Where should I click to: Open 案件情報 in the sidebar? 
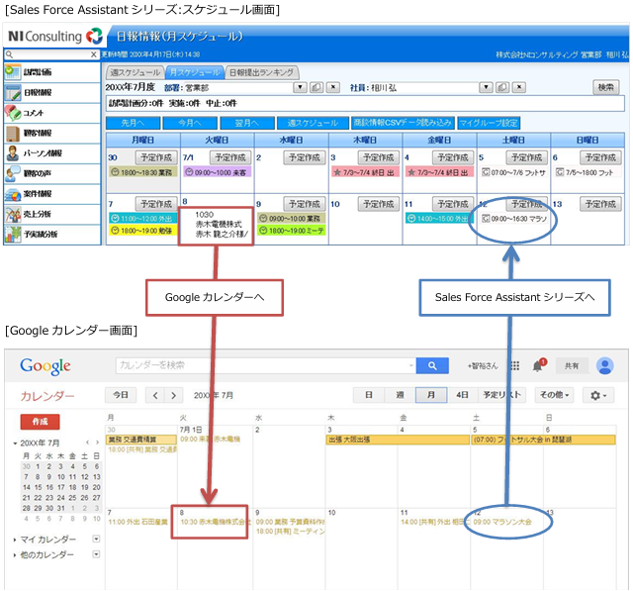(x=51, y=194)
